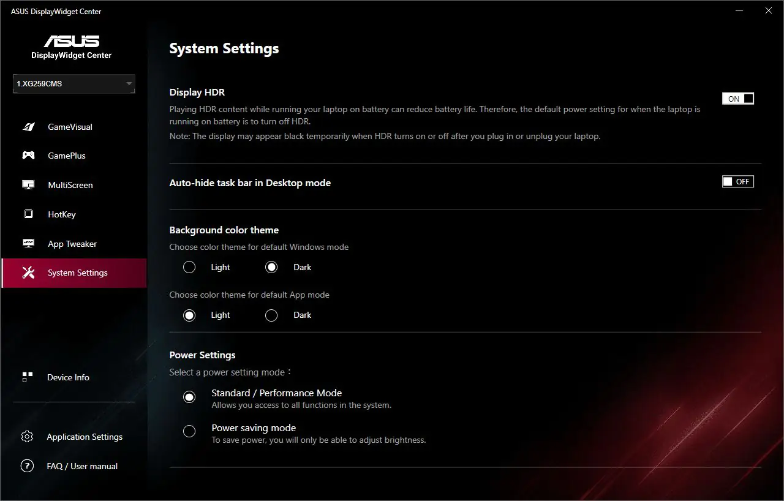Open the HotKey settings icon
The height and width of the screenshot is (501, 784).
[28, 214]
